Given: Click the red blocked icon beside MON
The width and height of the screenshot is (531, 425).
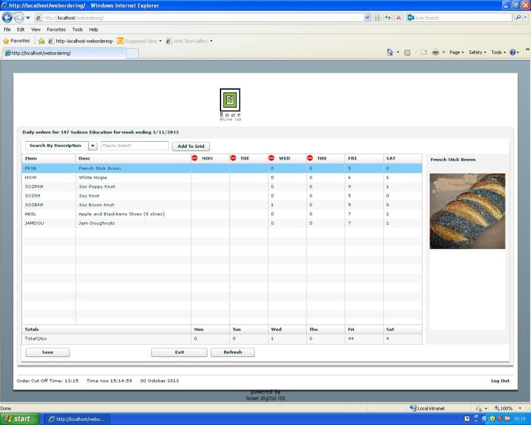Looking at the screenshot, I should click(x=195, y=158).
